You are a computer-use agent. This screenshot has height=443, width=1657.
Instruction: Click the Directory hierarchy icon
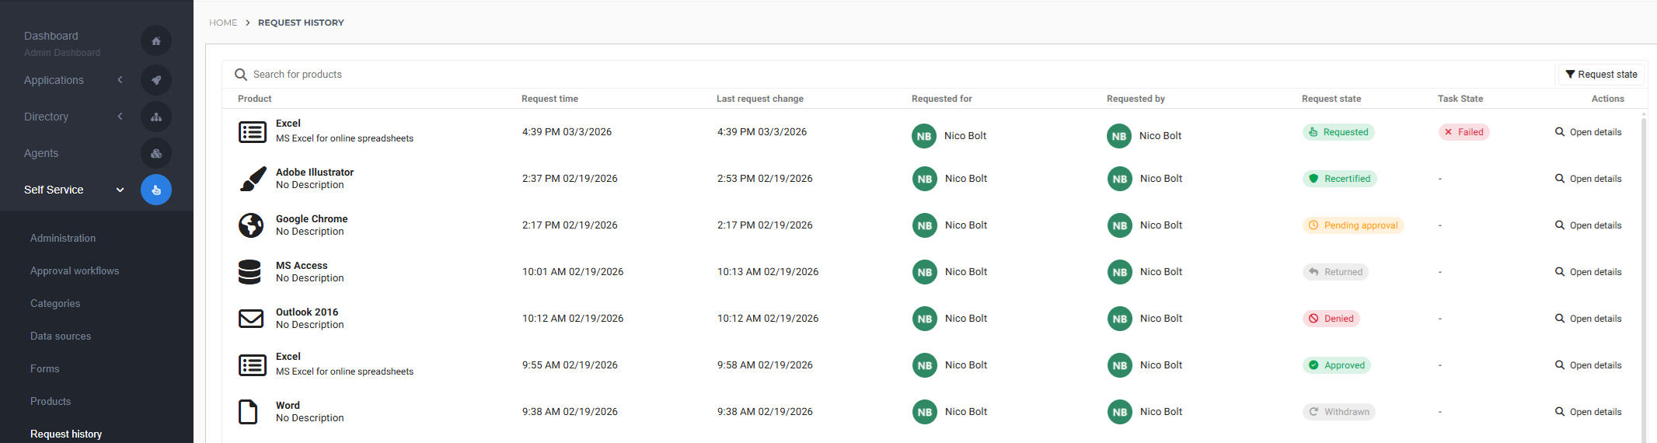156,117
